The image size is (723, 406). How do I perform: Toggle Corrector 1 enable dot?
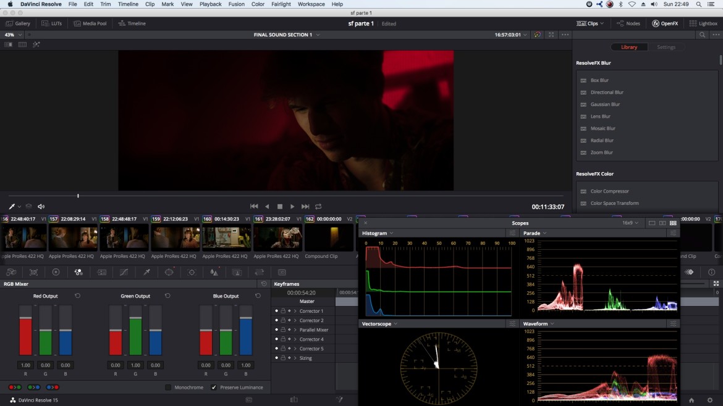[276, 311]
